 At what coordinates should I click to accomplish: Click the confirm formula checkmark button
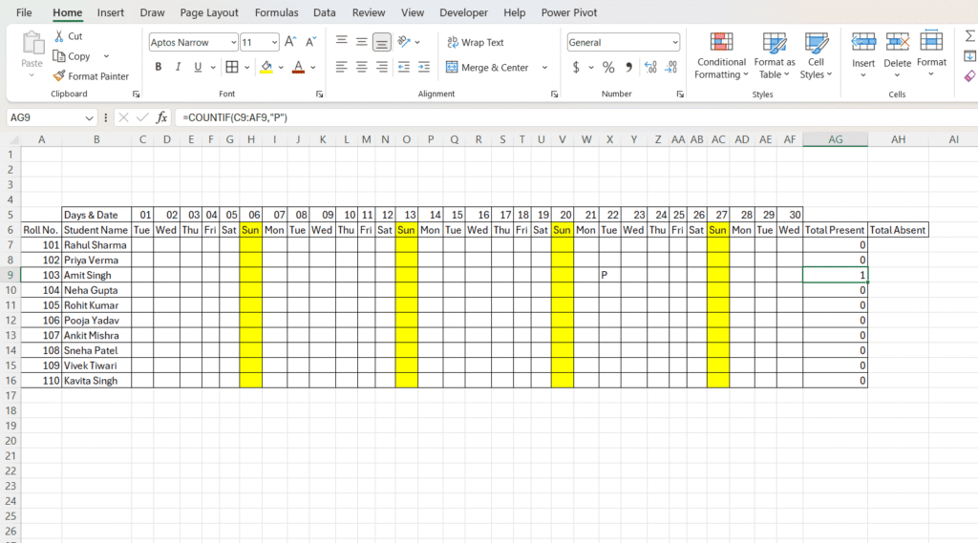[143, 117]
